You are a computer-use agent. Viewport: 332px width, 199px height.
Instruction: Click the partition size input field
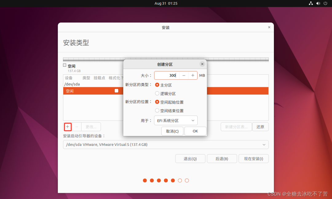(166, 76)
